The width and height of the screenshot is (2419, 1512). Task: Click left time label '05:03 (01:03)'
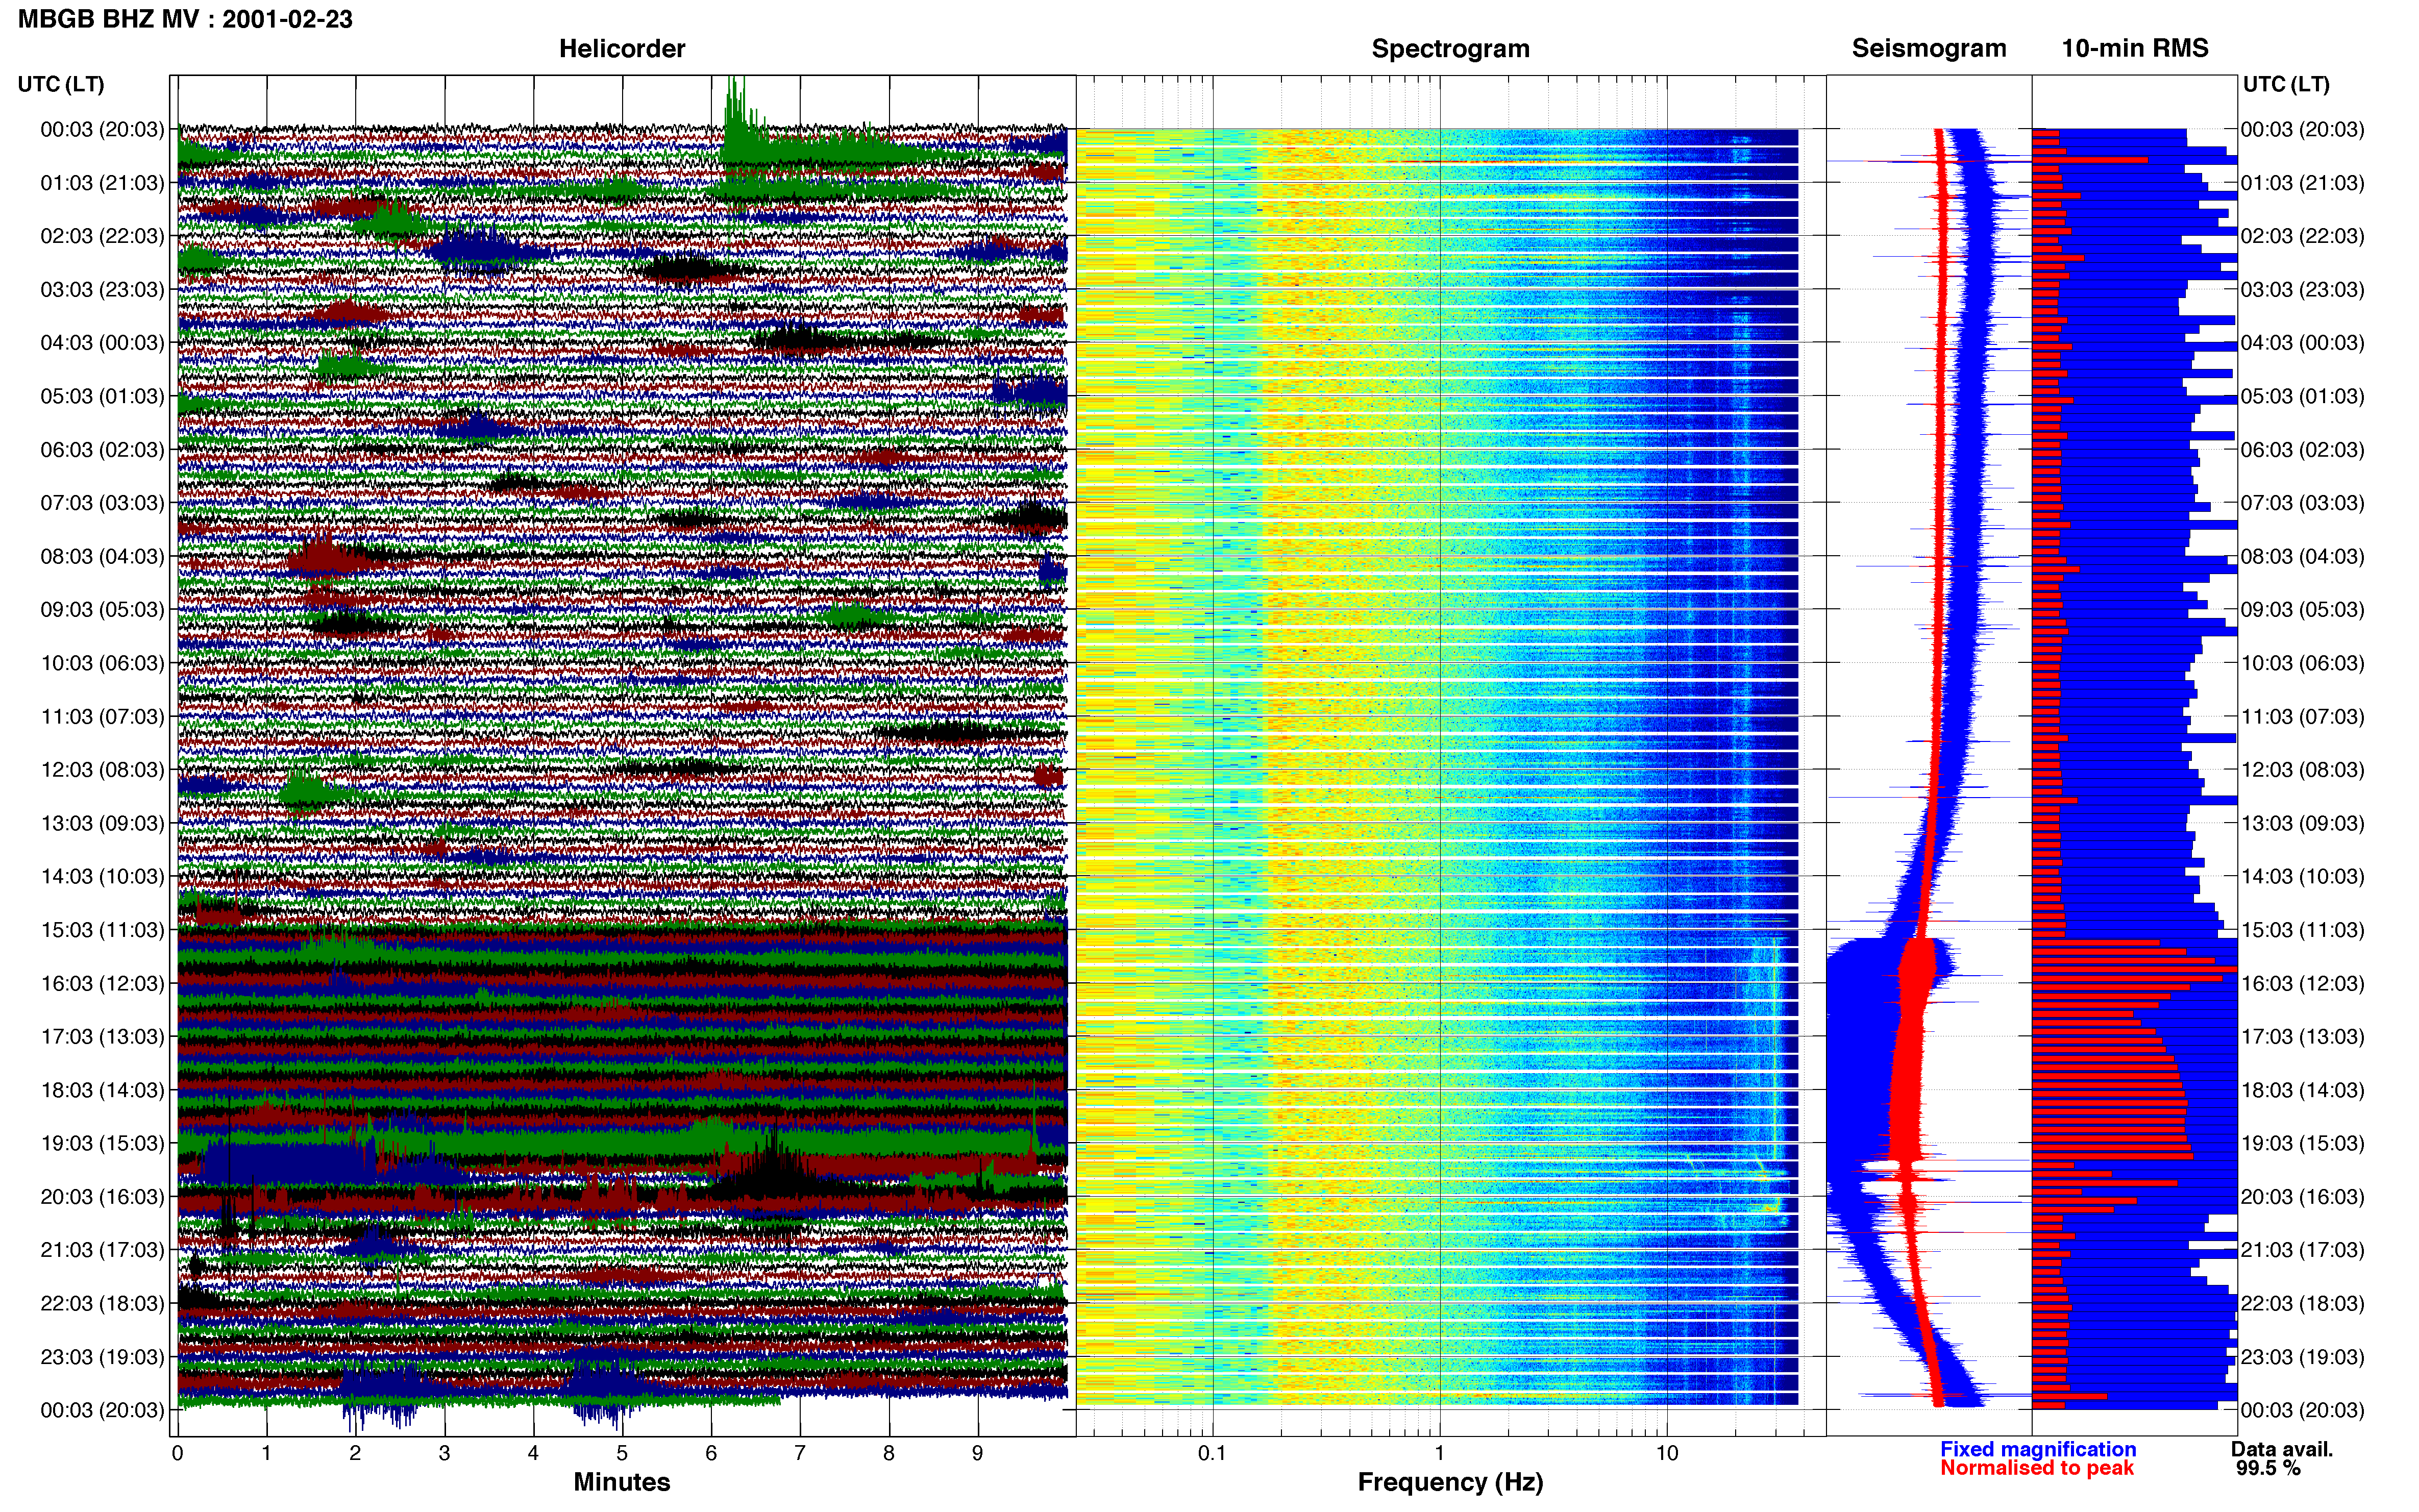tap(102, 396)
